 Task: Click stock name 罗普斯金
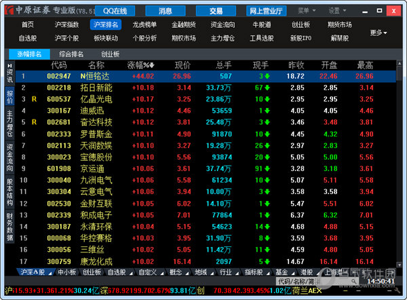(x=96, y=134)
